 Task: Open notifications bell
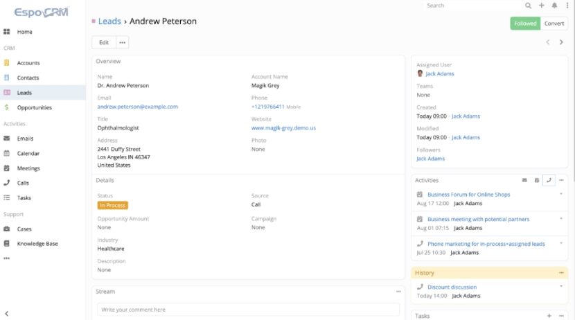[554, 6]
